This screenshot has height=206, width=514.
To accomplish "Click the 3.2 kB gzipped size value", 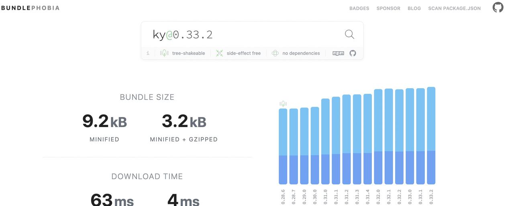I will click(x=184, y=121).
